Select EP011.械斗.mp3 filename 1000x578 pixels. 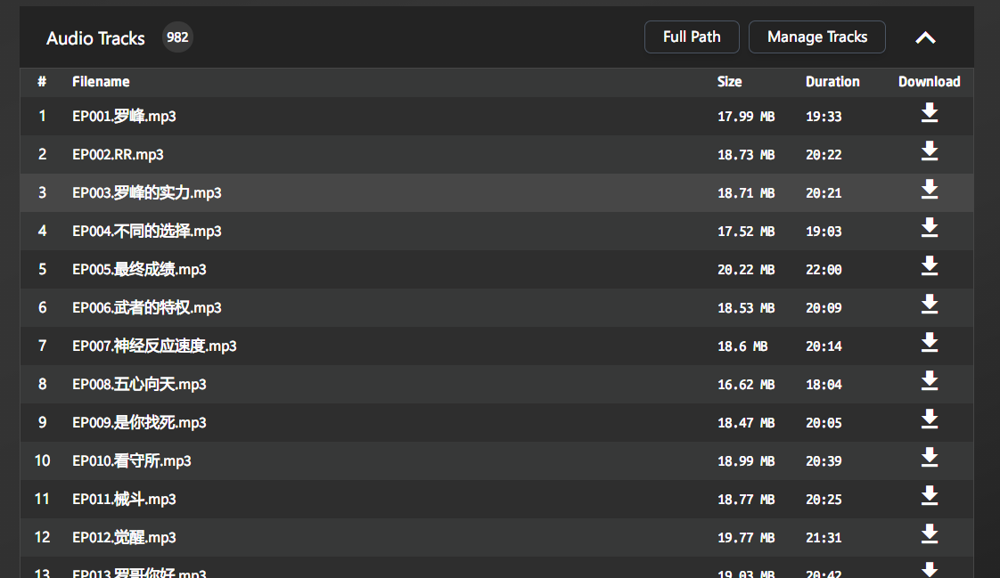tap(125, 499)
